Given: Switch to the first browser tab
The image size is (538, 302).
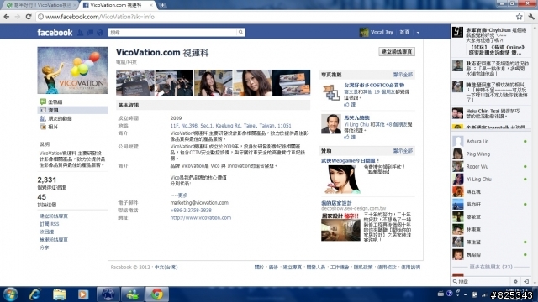Looking at the screenshot, I should pos(40,5).
